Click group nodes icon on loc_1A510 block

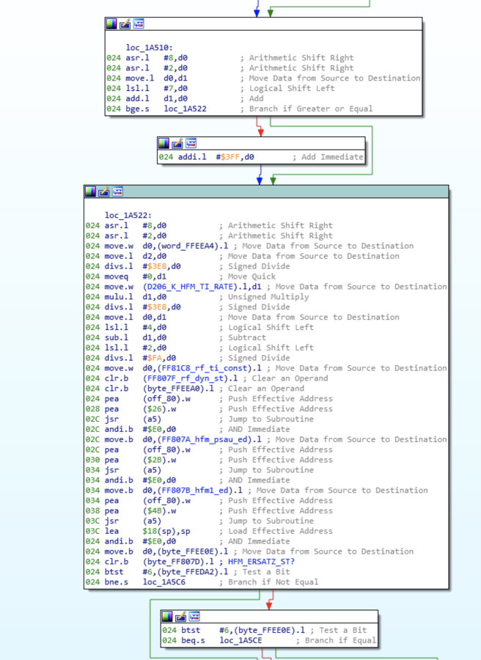point(138,24)
